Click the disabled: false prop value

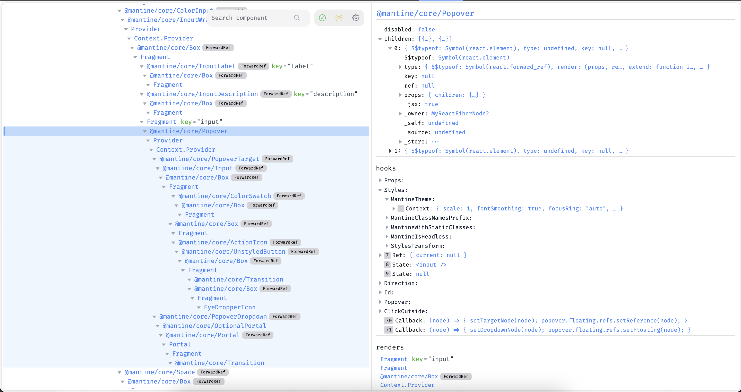(x=426, y=30)
